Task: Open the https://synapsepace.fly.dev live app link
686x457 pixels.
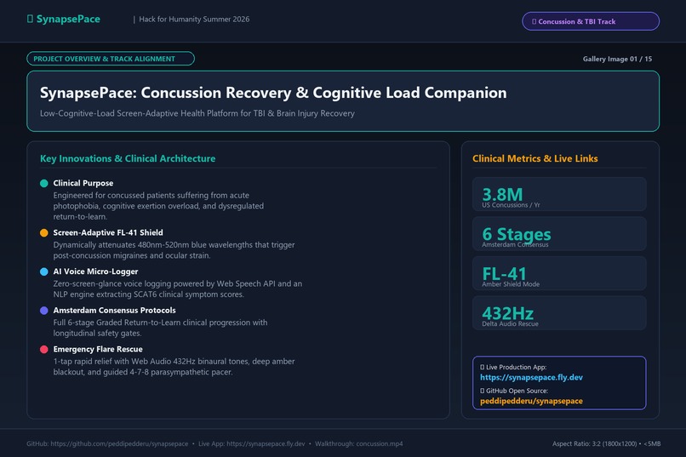Action: 531,377
